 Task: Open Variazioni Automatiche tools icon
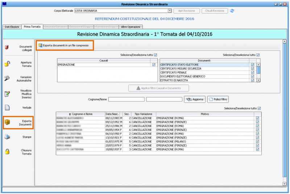(7, 79)
